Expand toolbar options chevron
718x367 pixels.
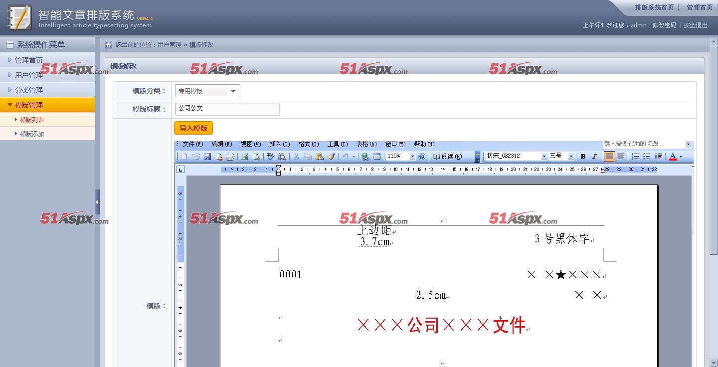477,157
